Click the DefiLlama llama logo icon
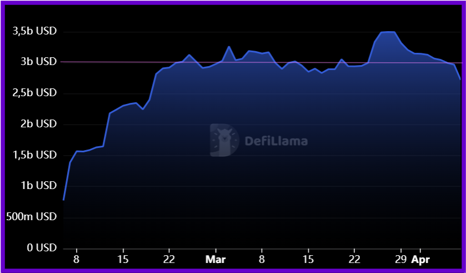This screenshot has width=466, height=273. pos(224,140)
